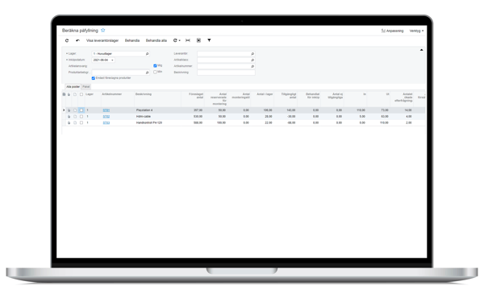Screen dimensions: 484x290
Task: Toggle the select-all checkbox in grid header
Action: [x=81, y=94]
